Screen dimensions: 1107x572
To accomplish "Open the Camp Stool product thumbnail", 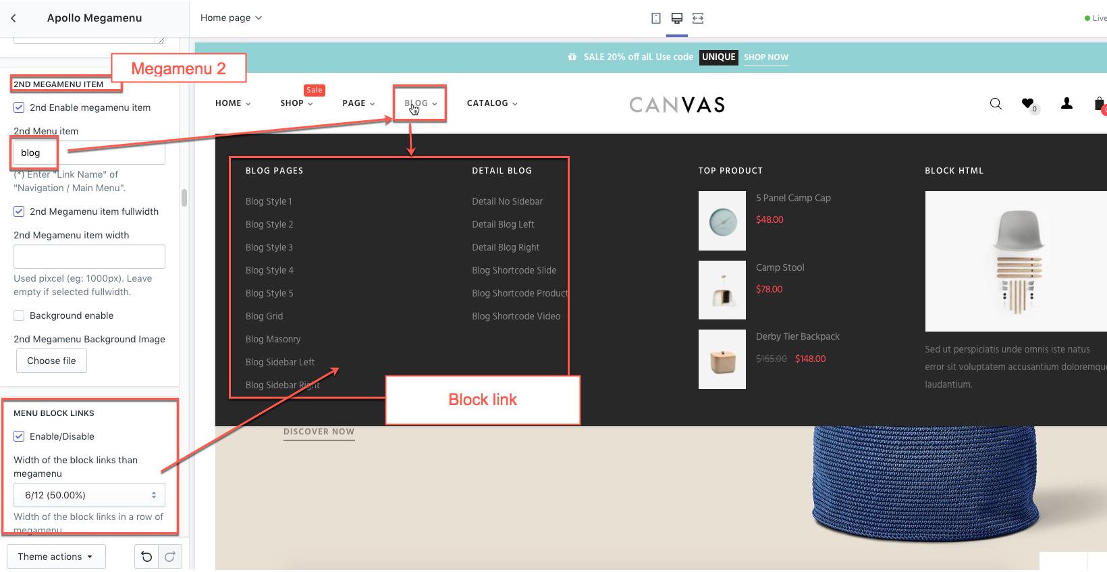I will click(x=722, y=290).
